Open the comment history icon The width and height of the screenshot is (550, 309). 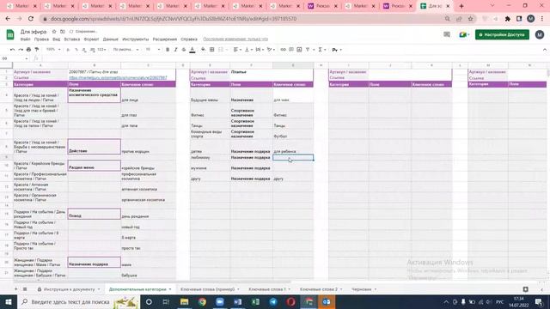click(x=447, y=34)
